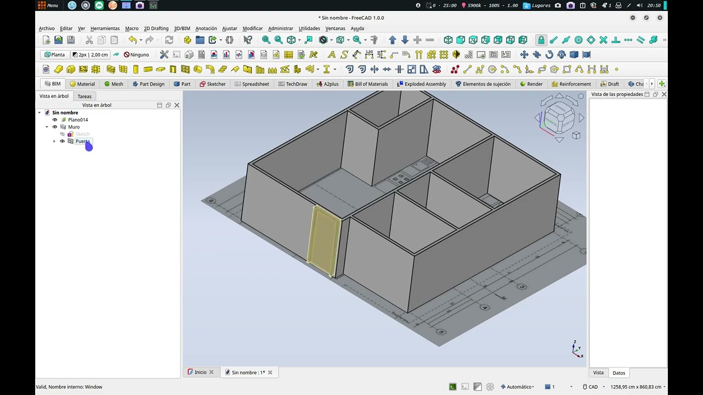Click the What's This help cursor icon

[248, 40]
